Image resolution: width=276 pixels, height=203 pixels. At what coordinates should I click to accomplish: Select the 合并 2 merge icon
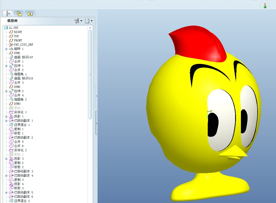point(11,70)
